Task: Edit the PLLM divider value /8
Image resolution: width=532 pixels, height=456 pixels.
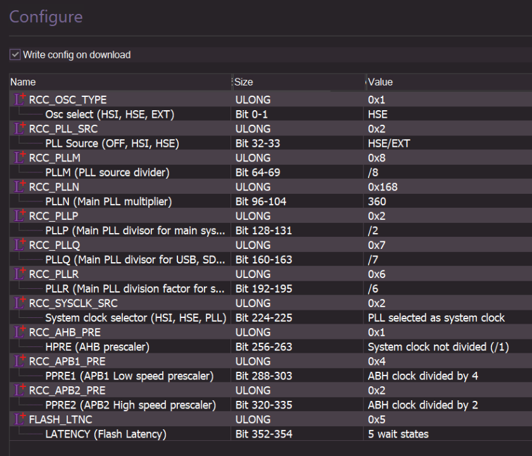Action: pos(373,172)
